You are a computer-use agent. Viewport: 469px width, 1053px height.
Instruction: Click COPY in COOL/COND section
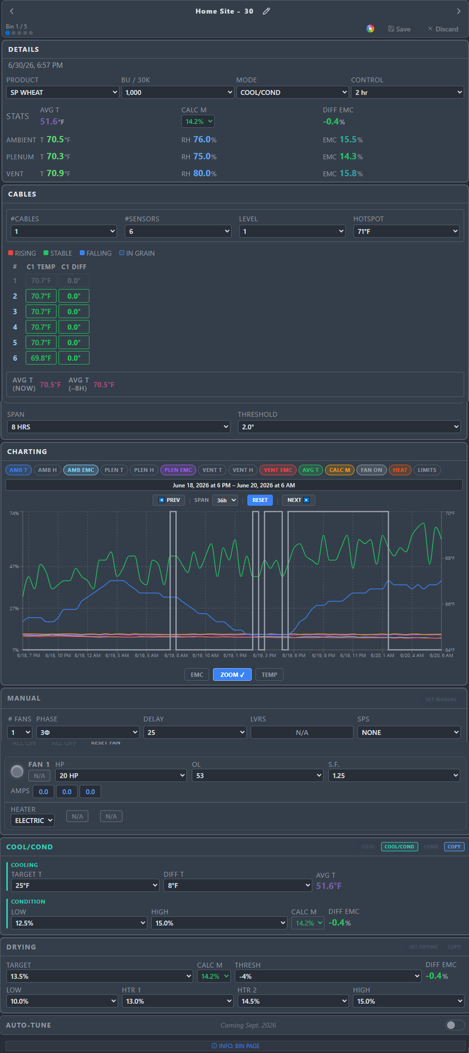tap(454, 846)
